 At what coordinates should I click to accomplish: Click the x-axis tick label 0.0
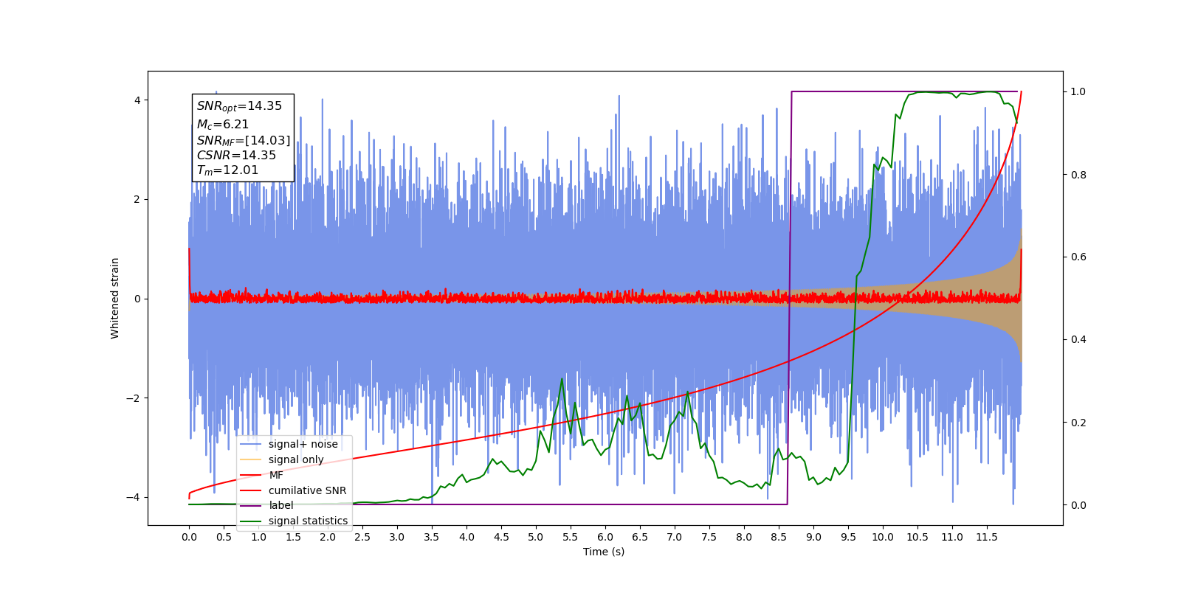[189, 537]
